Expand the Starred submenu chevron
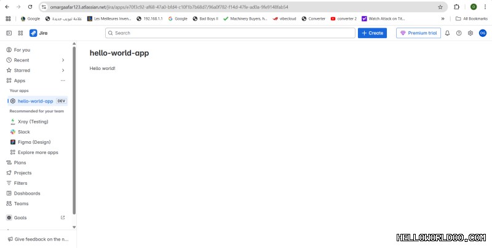492x248 pixels. pos(63,71)
